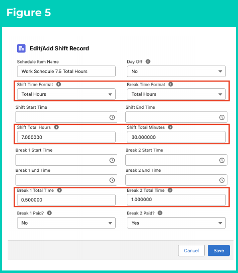Click the Break 1 Start Time input field
238x273 pixels.
pos(66,160)
